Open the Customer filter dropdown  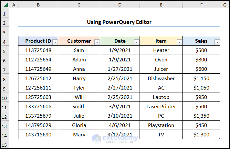[x=97, y=42]
